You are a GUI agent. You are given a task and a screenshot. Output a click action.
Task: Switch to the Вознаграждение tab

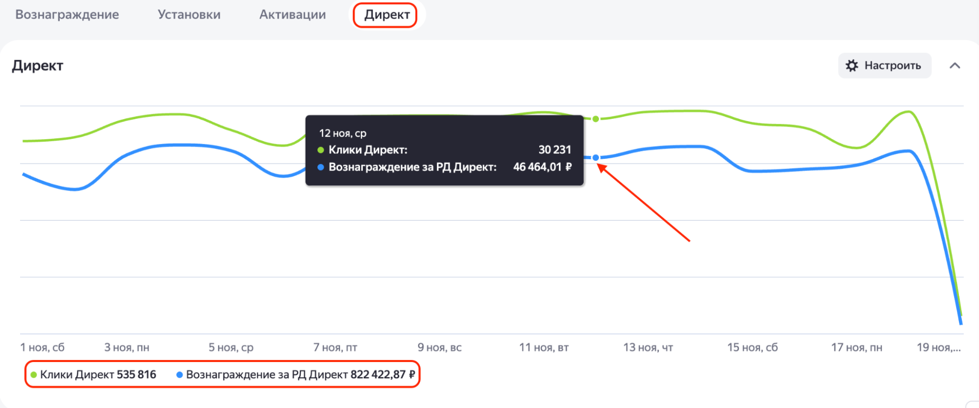[67, 15]
